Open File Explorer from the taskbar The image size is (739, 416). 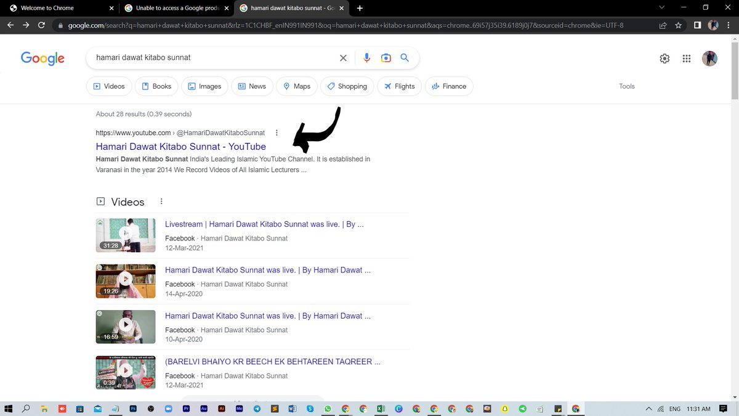click(44, 408)
